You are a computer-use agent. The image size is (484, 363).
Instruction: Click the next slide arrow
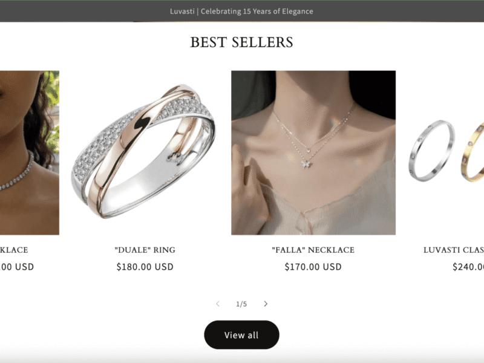click(266, 304)
